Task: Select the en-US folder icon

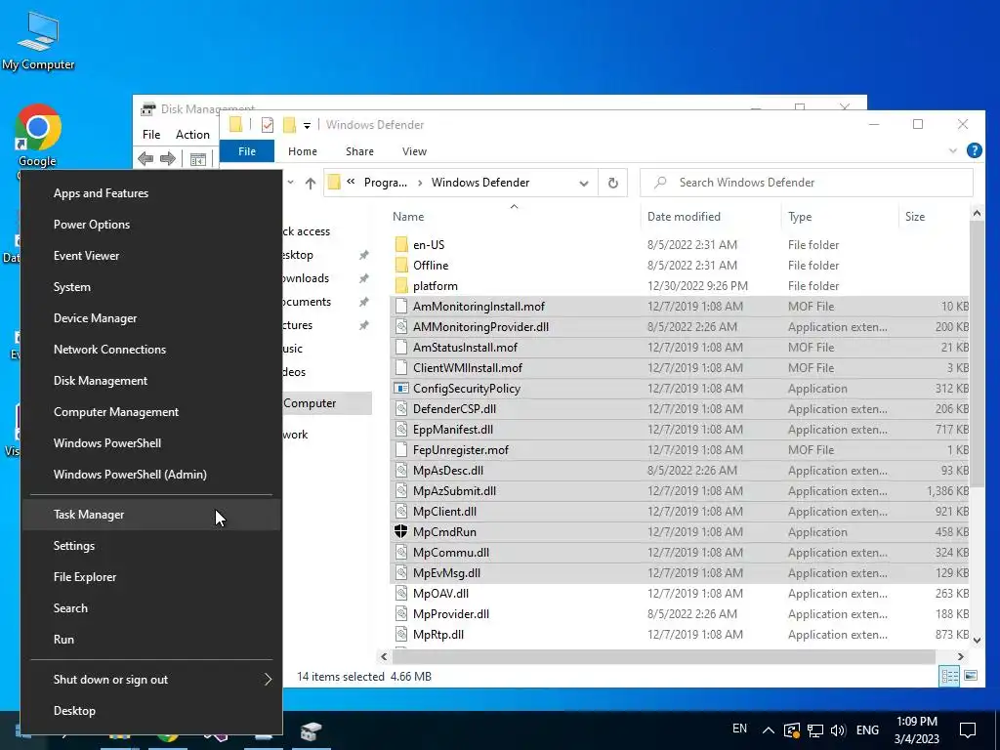Action: (401, 245)
